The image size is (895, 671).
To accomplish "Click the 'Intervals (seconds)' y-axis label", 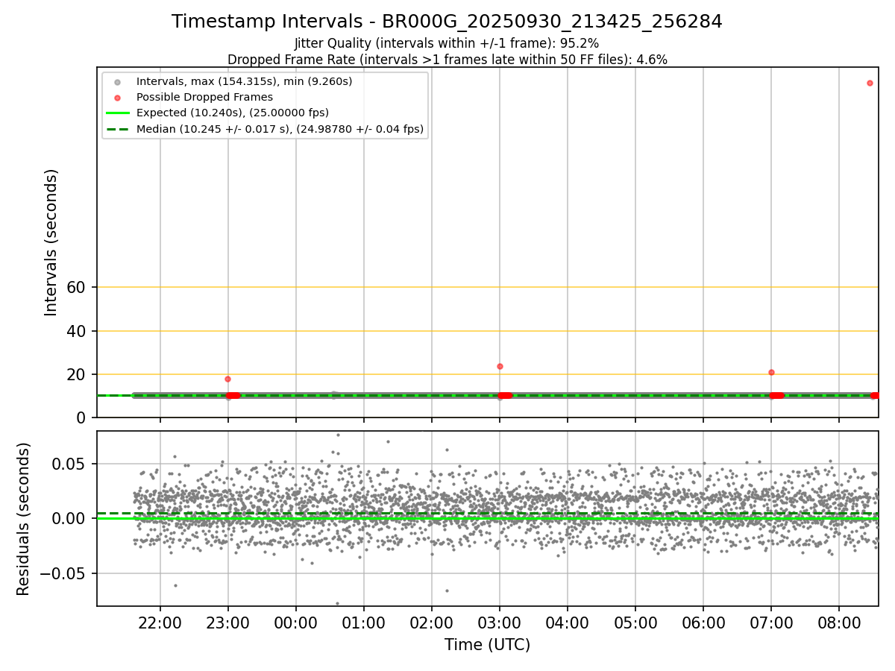I will pyautogui.click(x=51, y=242).
